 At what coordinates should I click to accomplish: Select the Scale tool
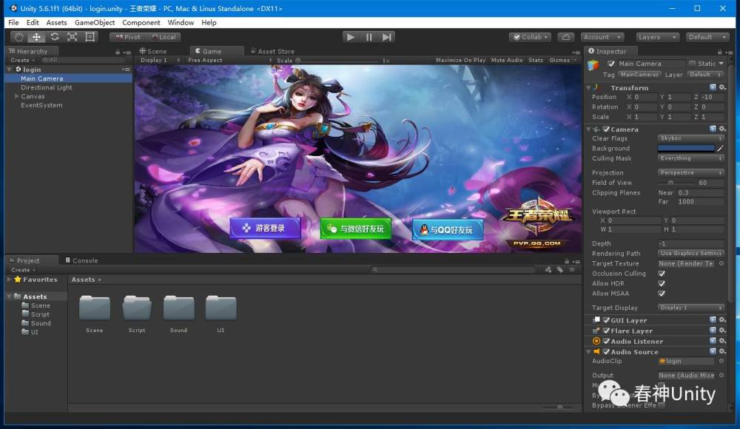coord(72,37)
